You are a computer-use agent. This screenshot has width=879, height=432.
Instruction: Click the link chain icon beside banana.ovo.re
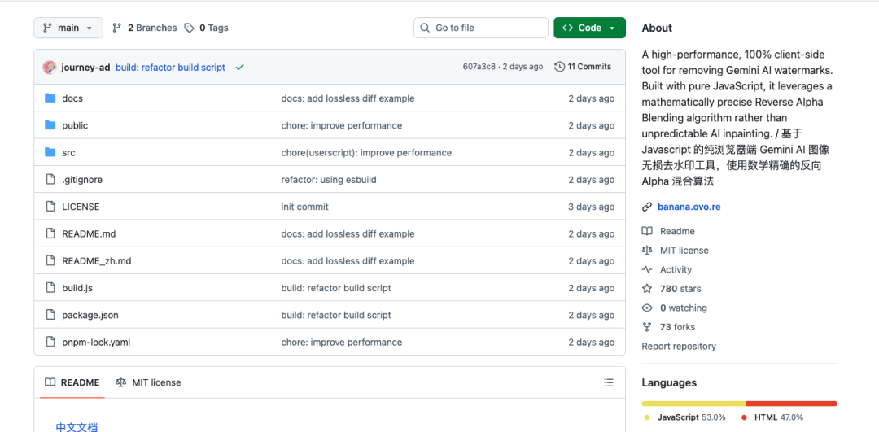647,207
